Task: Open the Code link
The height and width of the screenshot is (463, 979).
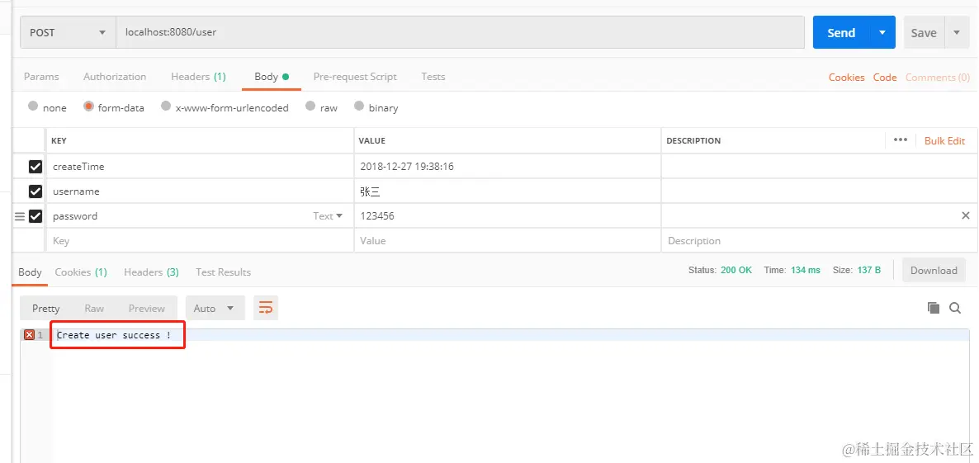Action: [x=885, y=78]
